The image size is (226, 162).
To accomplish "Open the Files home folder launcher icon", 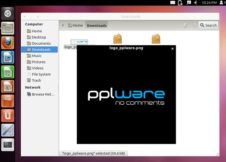I will (x=8, y=28).
